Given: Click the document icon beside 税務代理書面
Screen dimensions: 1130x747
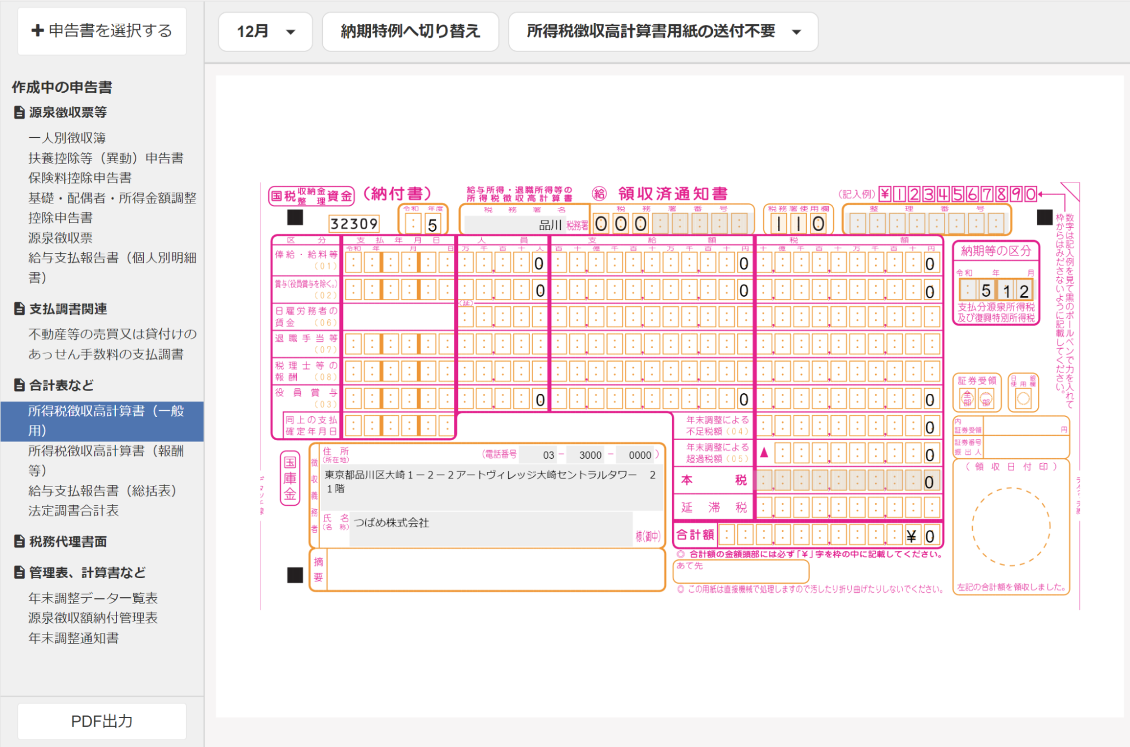Looking at the screenshot, I should [19, 541].
